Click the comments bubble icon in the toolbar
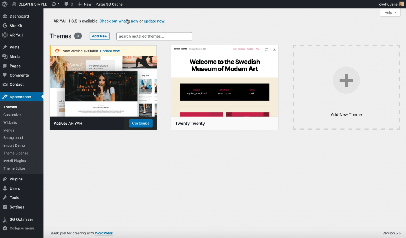 pos(66,4)
